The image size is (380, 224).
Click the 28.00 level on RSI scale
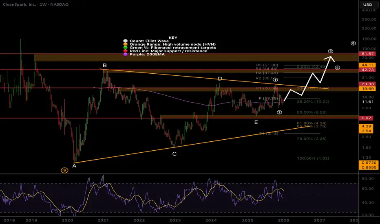(x=368, y=215)
